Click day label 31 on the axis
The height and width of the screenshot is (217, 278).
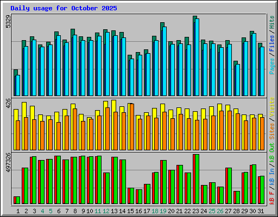coord(261,211)
